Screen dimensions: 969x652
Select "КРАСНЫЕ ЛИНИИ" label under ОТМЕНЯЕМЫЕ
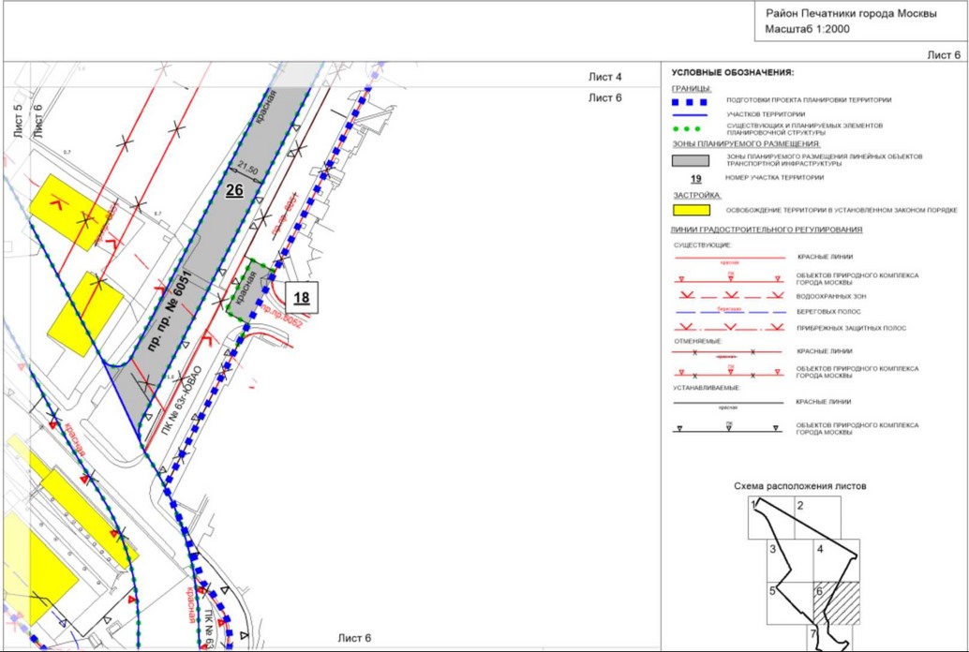(x=825, y=351)
